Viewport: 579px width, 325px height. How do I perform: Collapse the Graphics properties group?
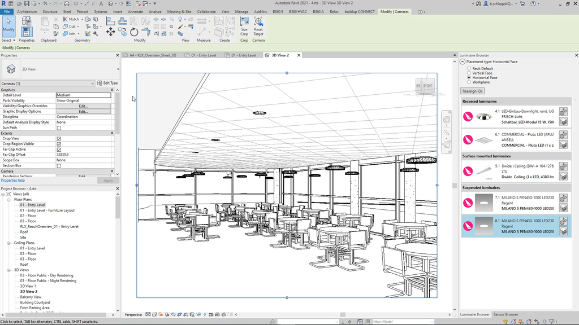pyautogui.click(x=112, y=90)
